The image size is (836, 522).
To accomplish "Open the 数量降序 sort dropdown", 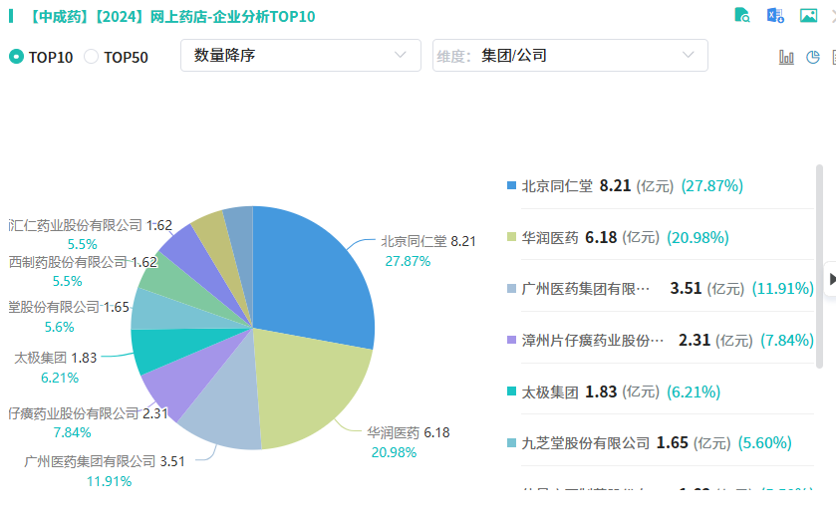I will [x=300, y=56].
